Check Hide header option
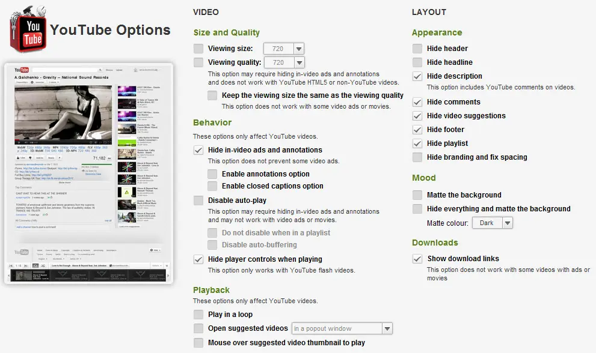Viewport: 596px width, 353px height. 417,49
